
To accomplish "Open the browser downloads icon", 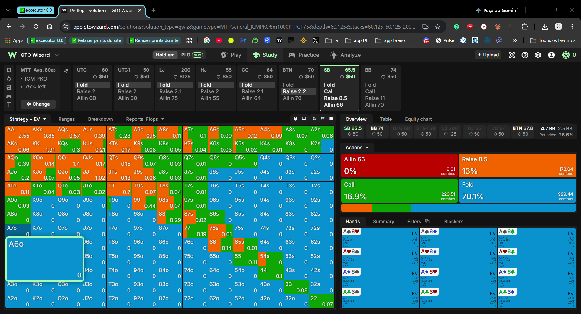I will click(545, 27).
